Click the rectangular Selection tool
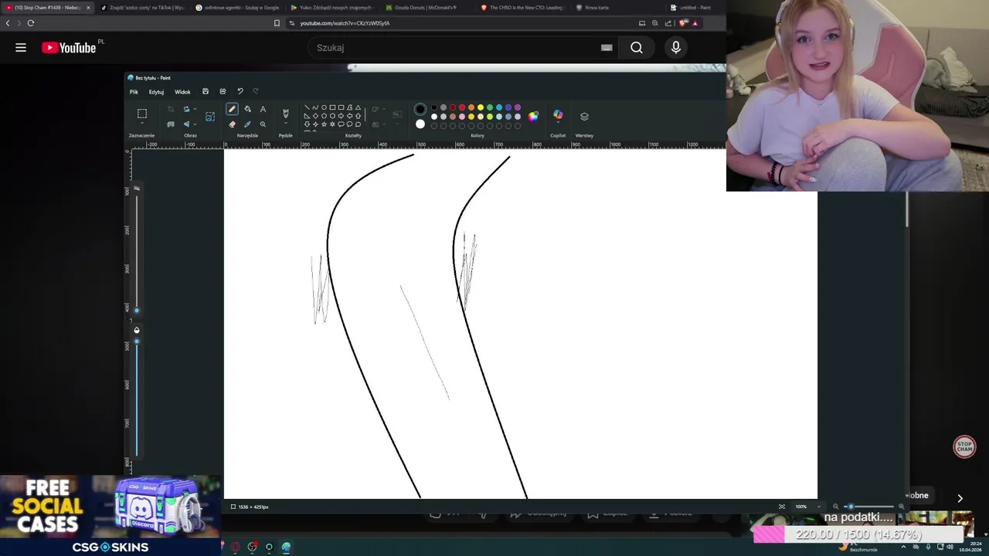Screen dimensions: 989x556 click(142, 114)
